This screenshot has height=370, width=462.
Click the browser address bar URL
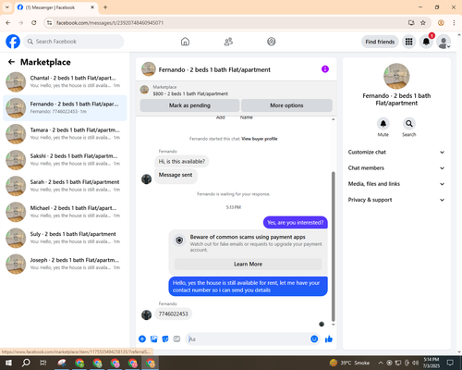point(110,23)
